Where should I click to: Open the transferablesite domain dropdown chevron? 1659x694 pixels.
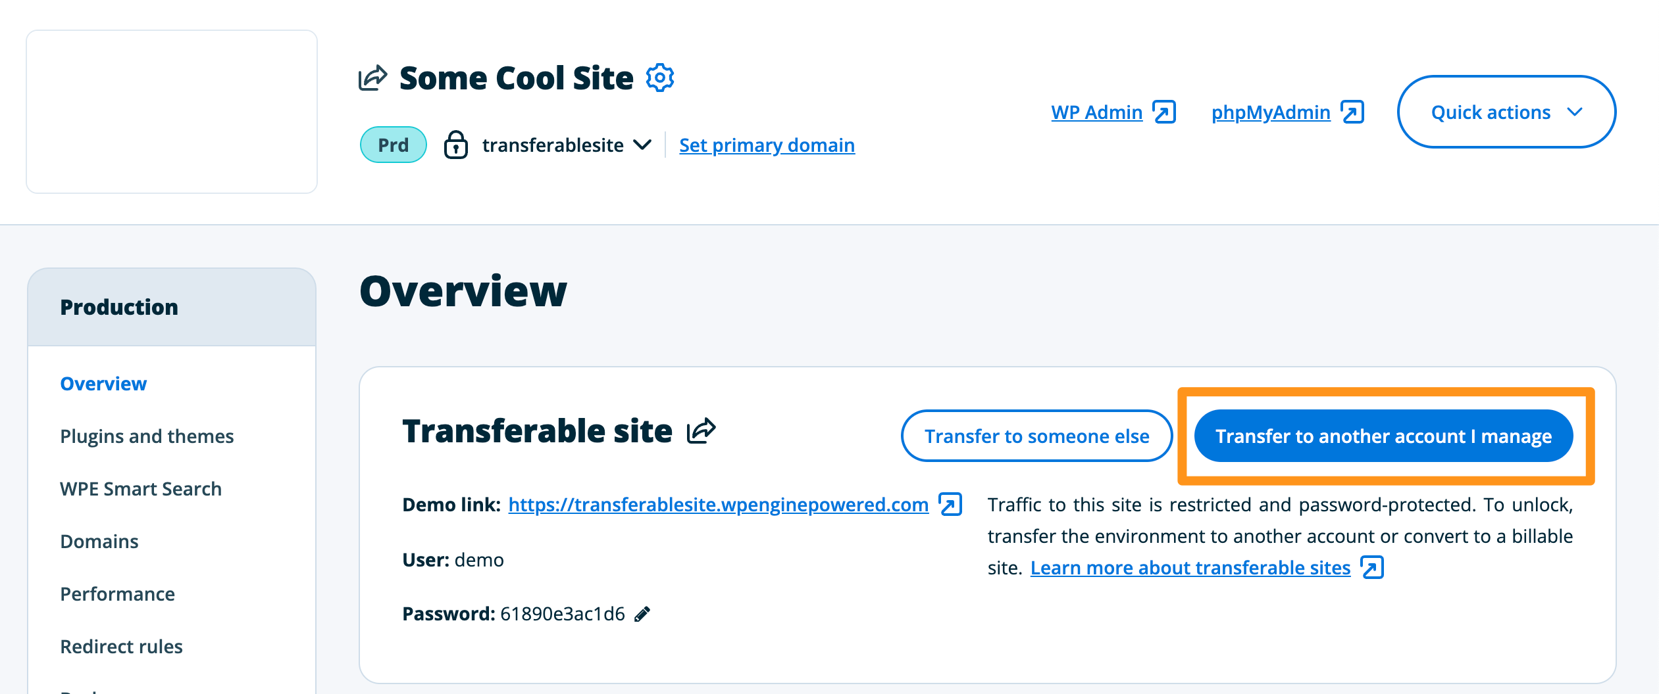coord(642,146)
